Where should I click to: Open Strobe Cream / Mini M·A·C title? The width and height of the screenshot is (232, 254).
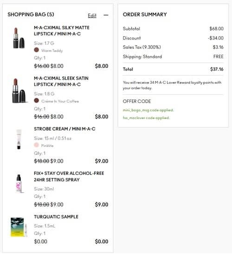tap(64, 129)
